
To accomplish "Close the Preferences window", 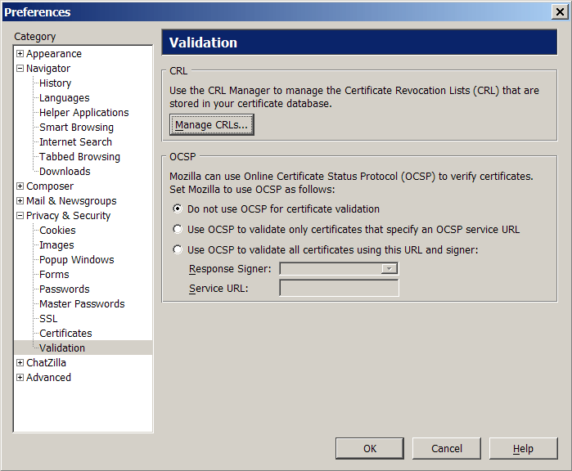I will pos(560,12).
